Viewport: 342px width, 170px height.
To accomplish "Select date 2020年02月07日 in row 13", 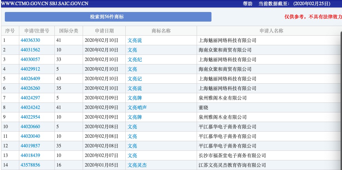I will [x=101, y=156].
